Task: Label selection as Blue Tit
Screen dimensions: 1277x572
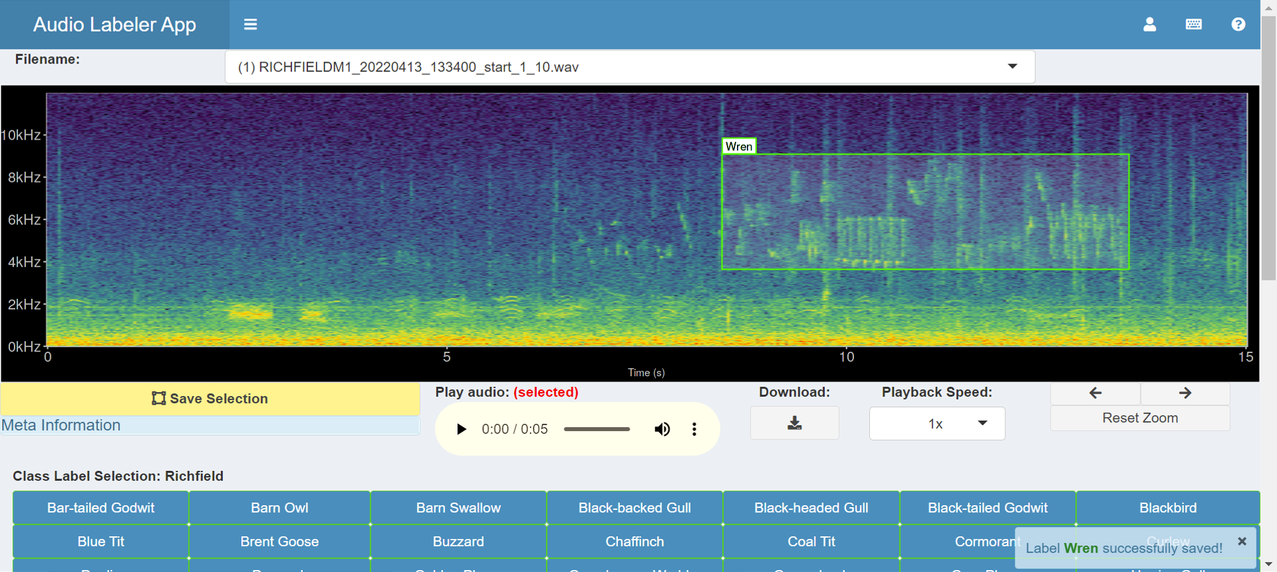Action: 100,542
